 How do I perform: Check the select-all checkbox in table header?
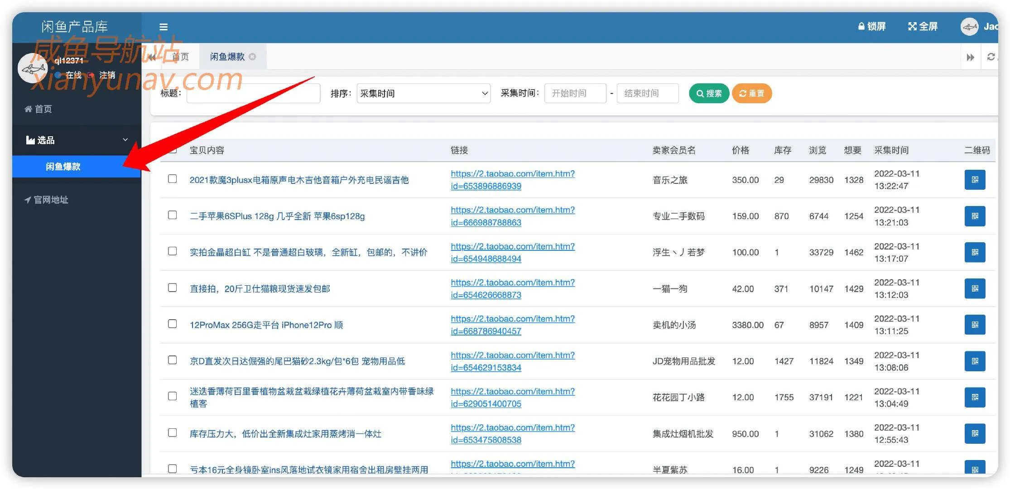pyautogui.click(x=172, y=149)
